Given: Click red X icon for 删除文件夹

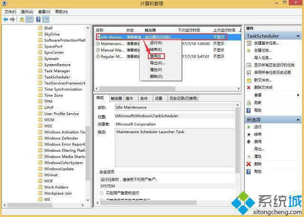Looking at the screenshot, I should point(249,88).
